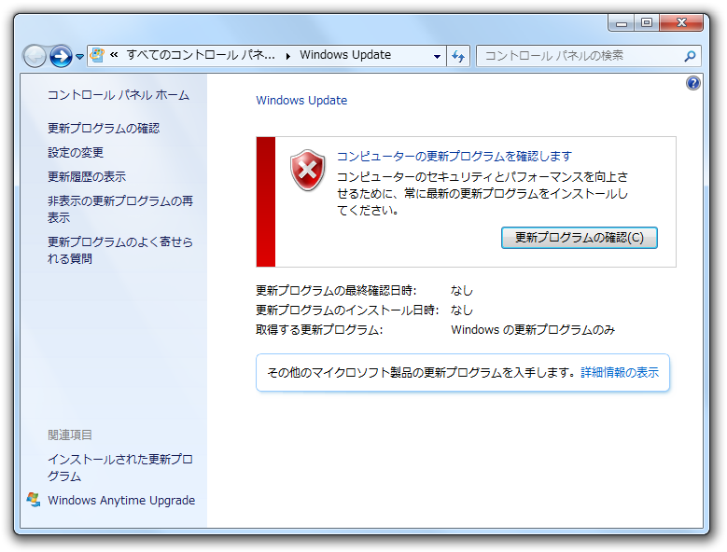Viewport: 727px width, 552px height.
Task: Go to コントロール パネル ホーム
Action: (119, 95)
